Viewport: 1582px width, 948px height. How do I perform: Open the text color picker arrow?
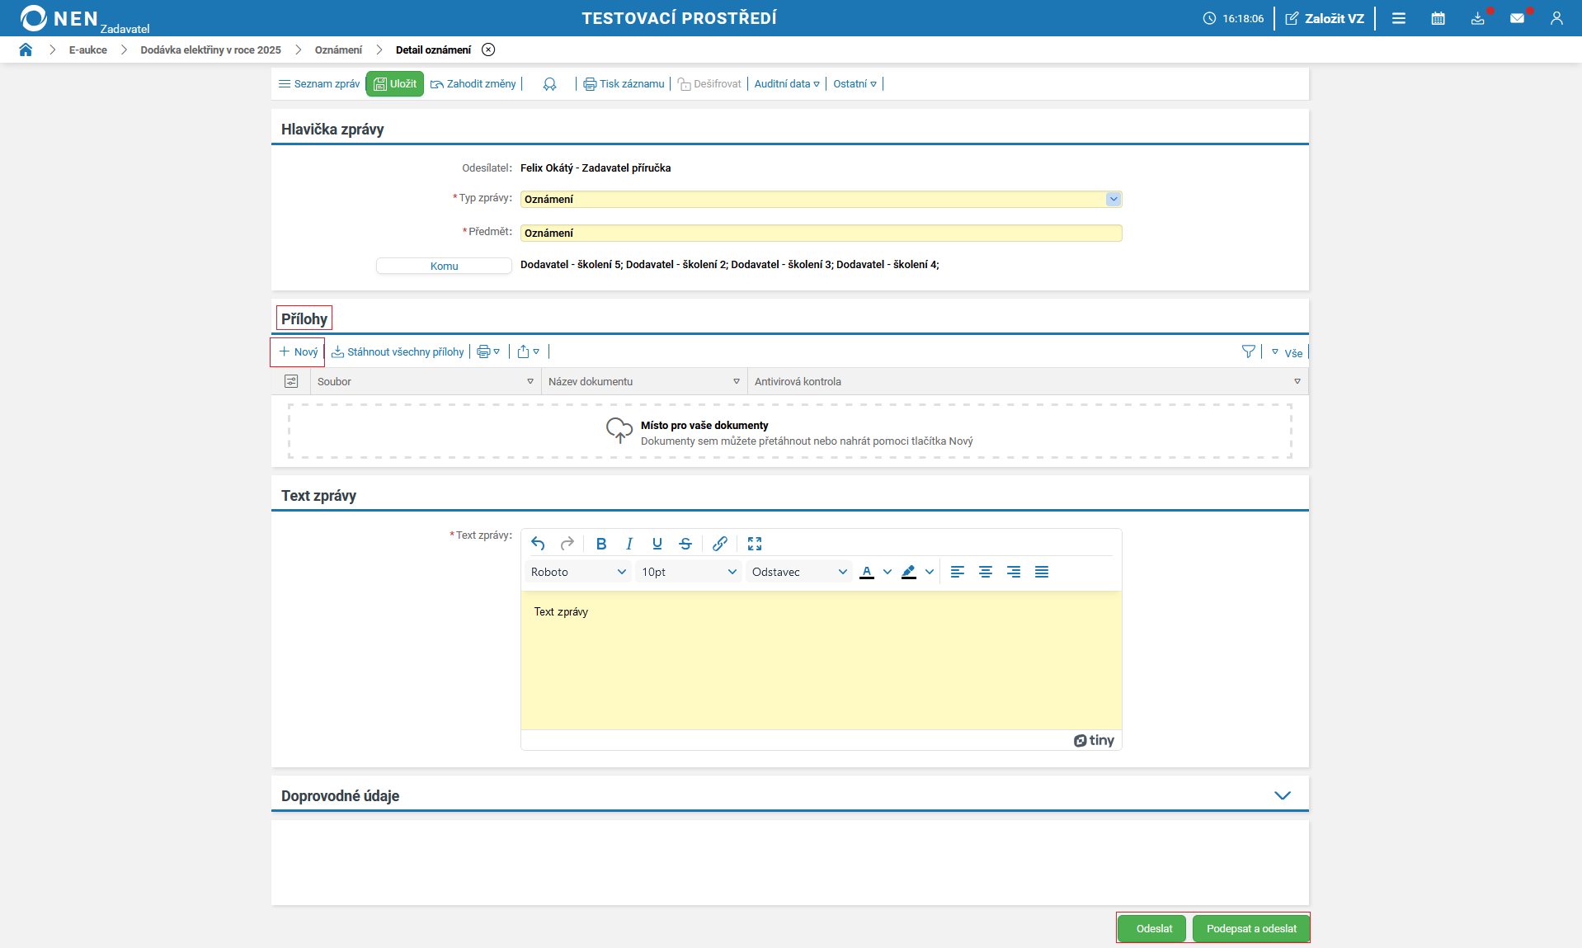[888, 572]
